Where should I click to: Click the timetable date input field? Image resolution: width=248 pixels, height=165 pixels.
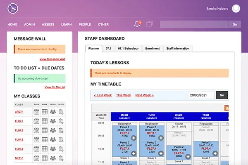(x=201, y=95)
